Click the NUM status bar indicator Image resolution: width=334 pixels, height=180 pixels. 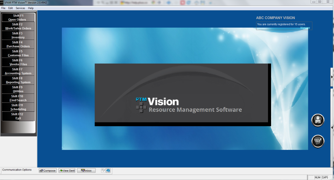(x=317, y=177)
